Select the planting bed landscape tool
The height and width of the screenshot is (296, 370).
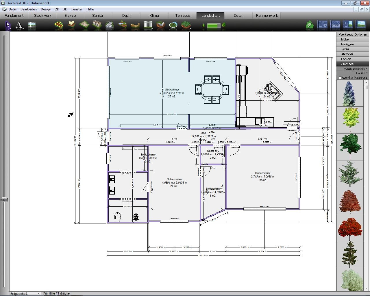(59, 25)
